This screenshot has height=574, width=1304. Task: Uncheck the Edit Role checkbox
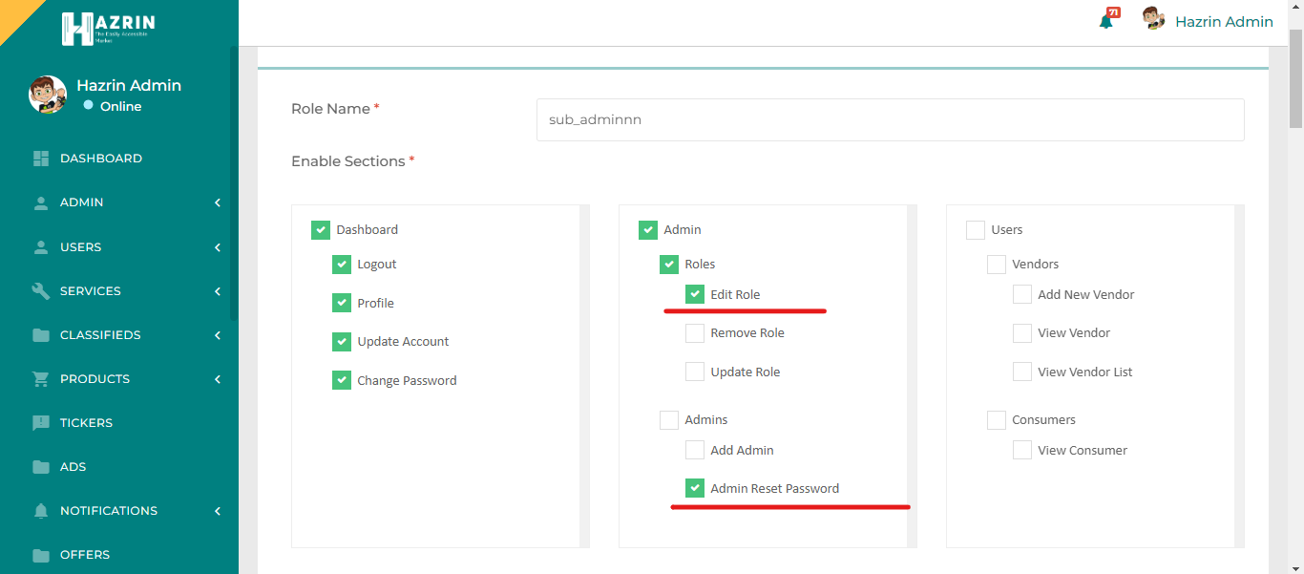695,294
